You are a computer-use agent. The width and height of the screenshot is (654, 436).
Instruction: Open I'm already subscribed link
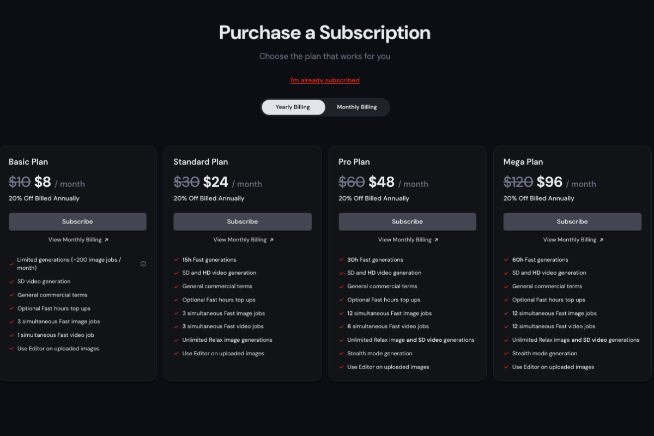point(325,80)
